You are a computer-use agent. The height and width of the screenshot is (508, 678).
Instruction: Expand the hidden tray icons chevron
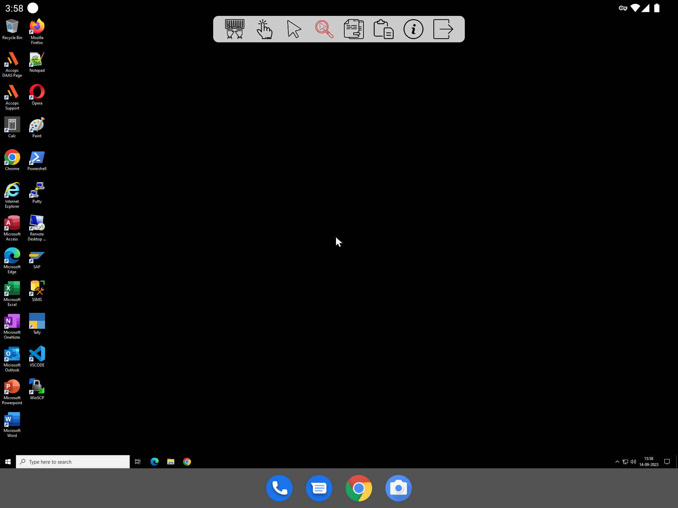click(x=617, y=462)
